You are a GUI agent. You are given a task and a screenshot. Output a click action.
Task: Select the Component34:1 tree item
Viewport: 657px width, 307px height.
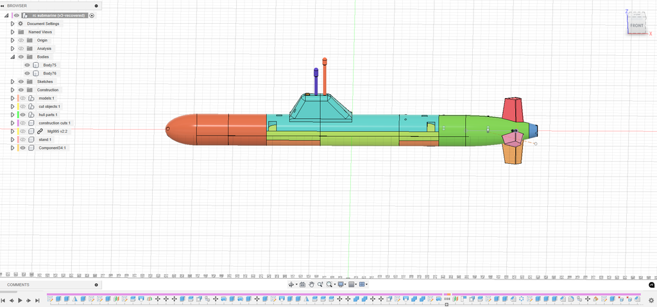(x=53, y=148)
